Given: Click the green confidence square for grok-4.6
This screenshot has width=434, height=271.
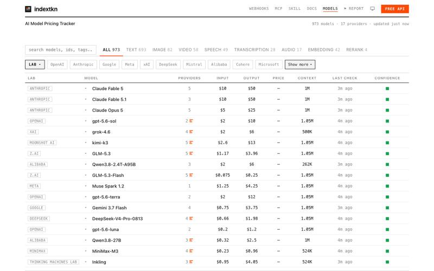Looking at the screenshot, I should (387, 132).
